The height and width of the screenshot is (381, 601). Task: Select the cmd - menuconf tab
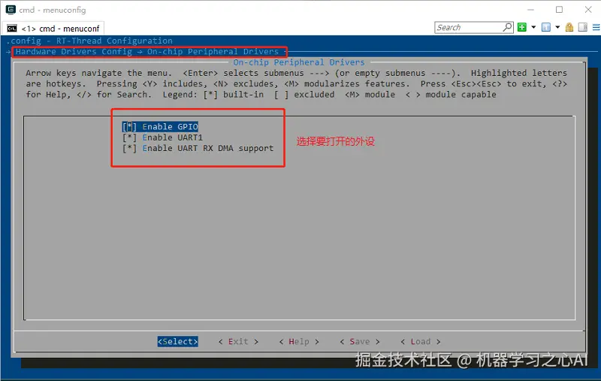pyautogui.click(x=53, y=29)
